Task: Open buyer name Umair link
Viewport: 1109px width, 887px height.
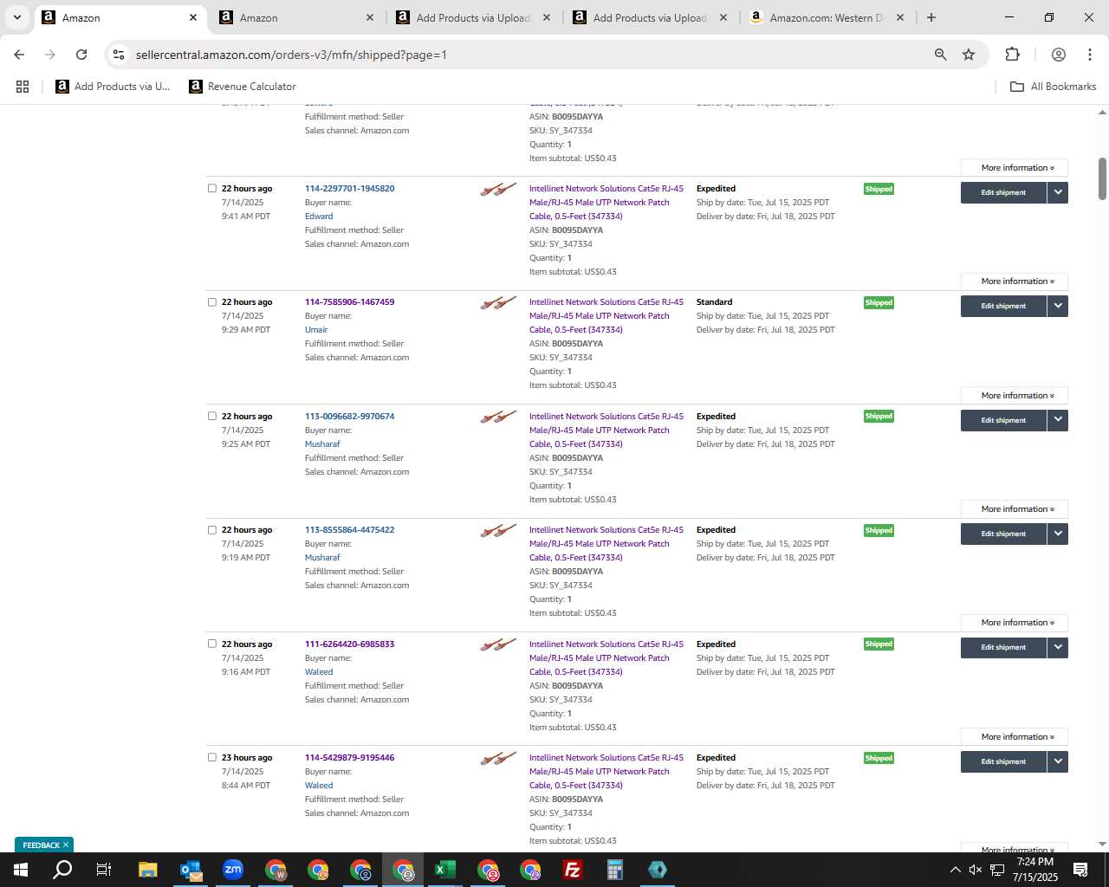Action: [316, 330]
